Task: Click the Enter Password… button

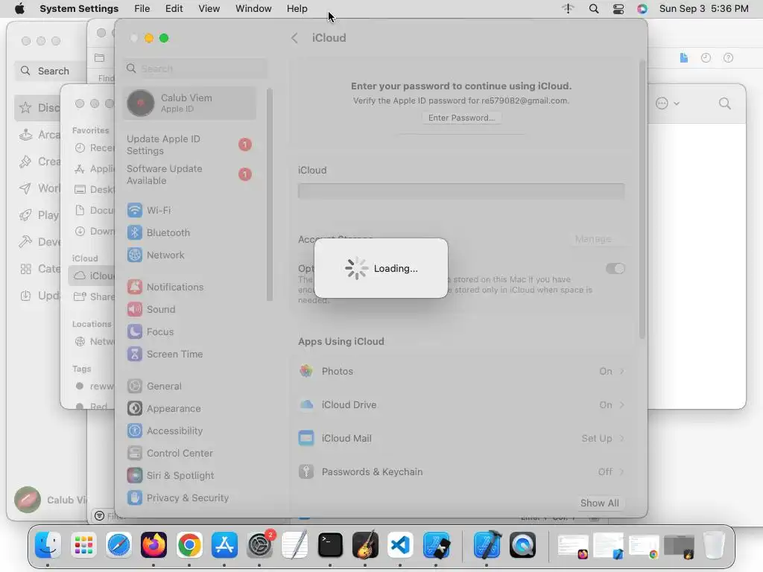Action: [x=461, y=118]
